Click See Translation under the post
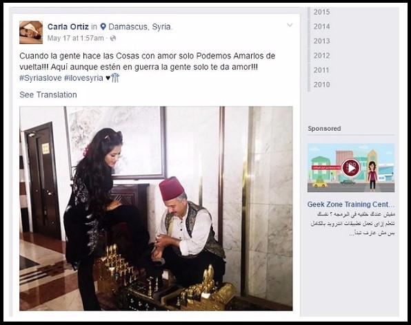The image size is (411, 325). 48,95
